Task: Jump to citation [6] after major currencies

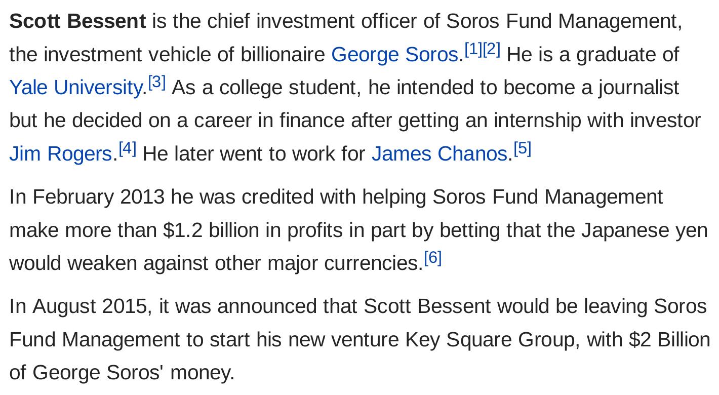Action: pos(433,258)
